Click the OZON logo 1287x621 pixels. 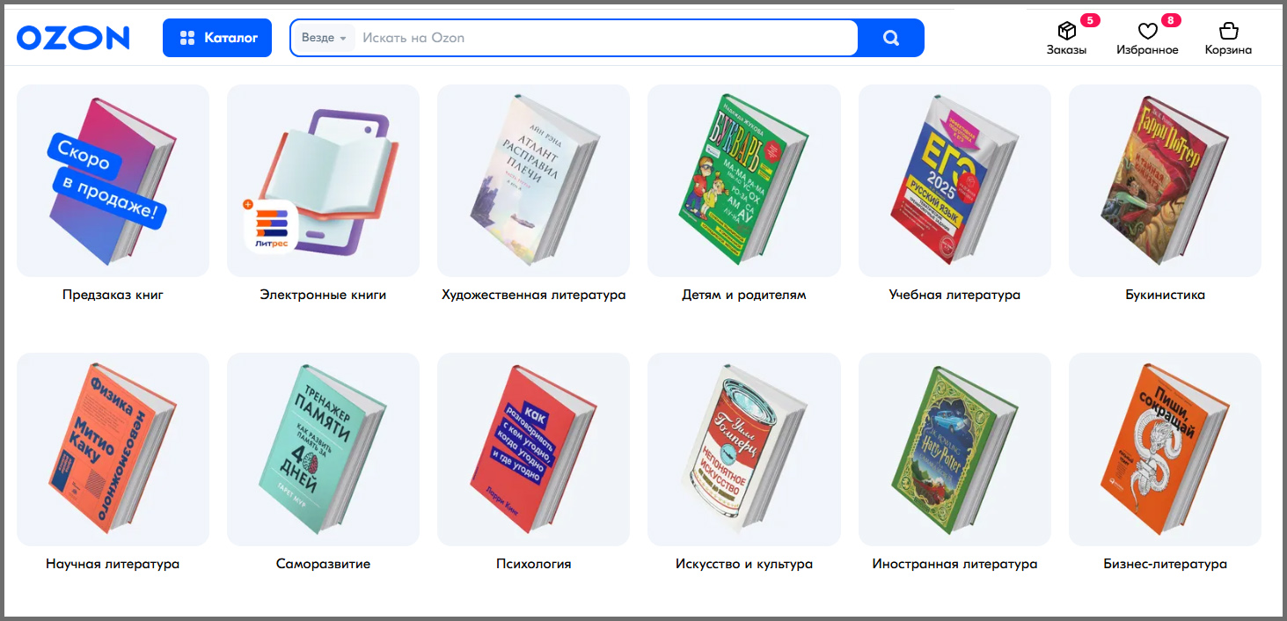point(73,38)
